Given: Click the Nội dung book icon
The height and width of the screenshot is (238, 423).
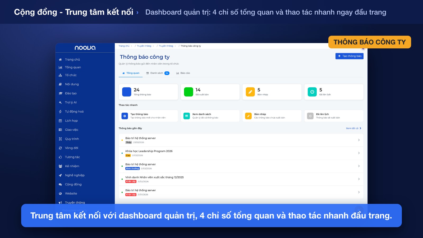Looking at the screenshot, I should [x=60, y=84].
